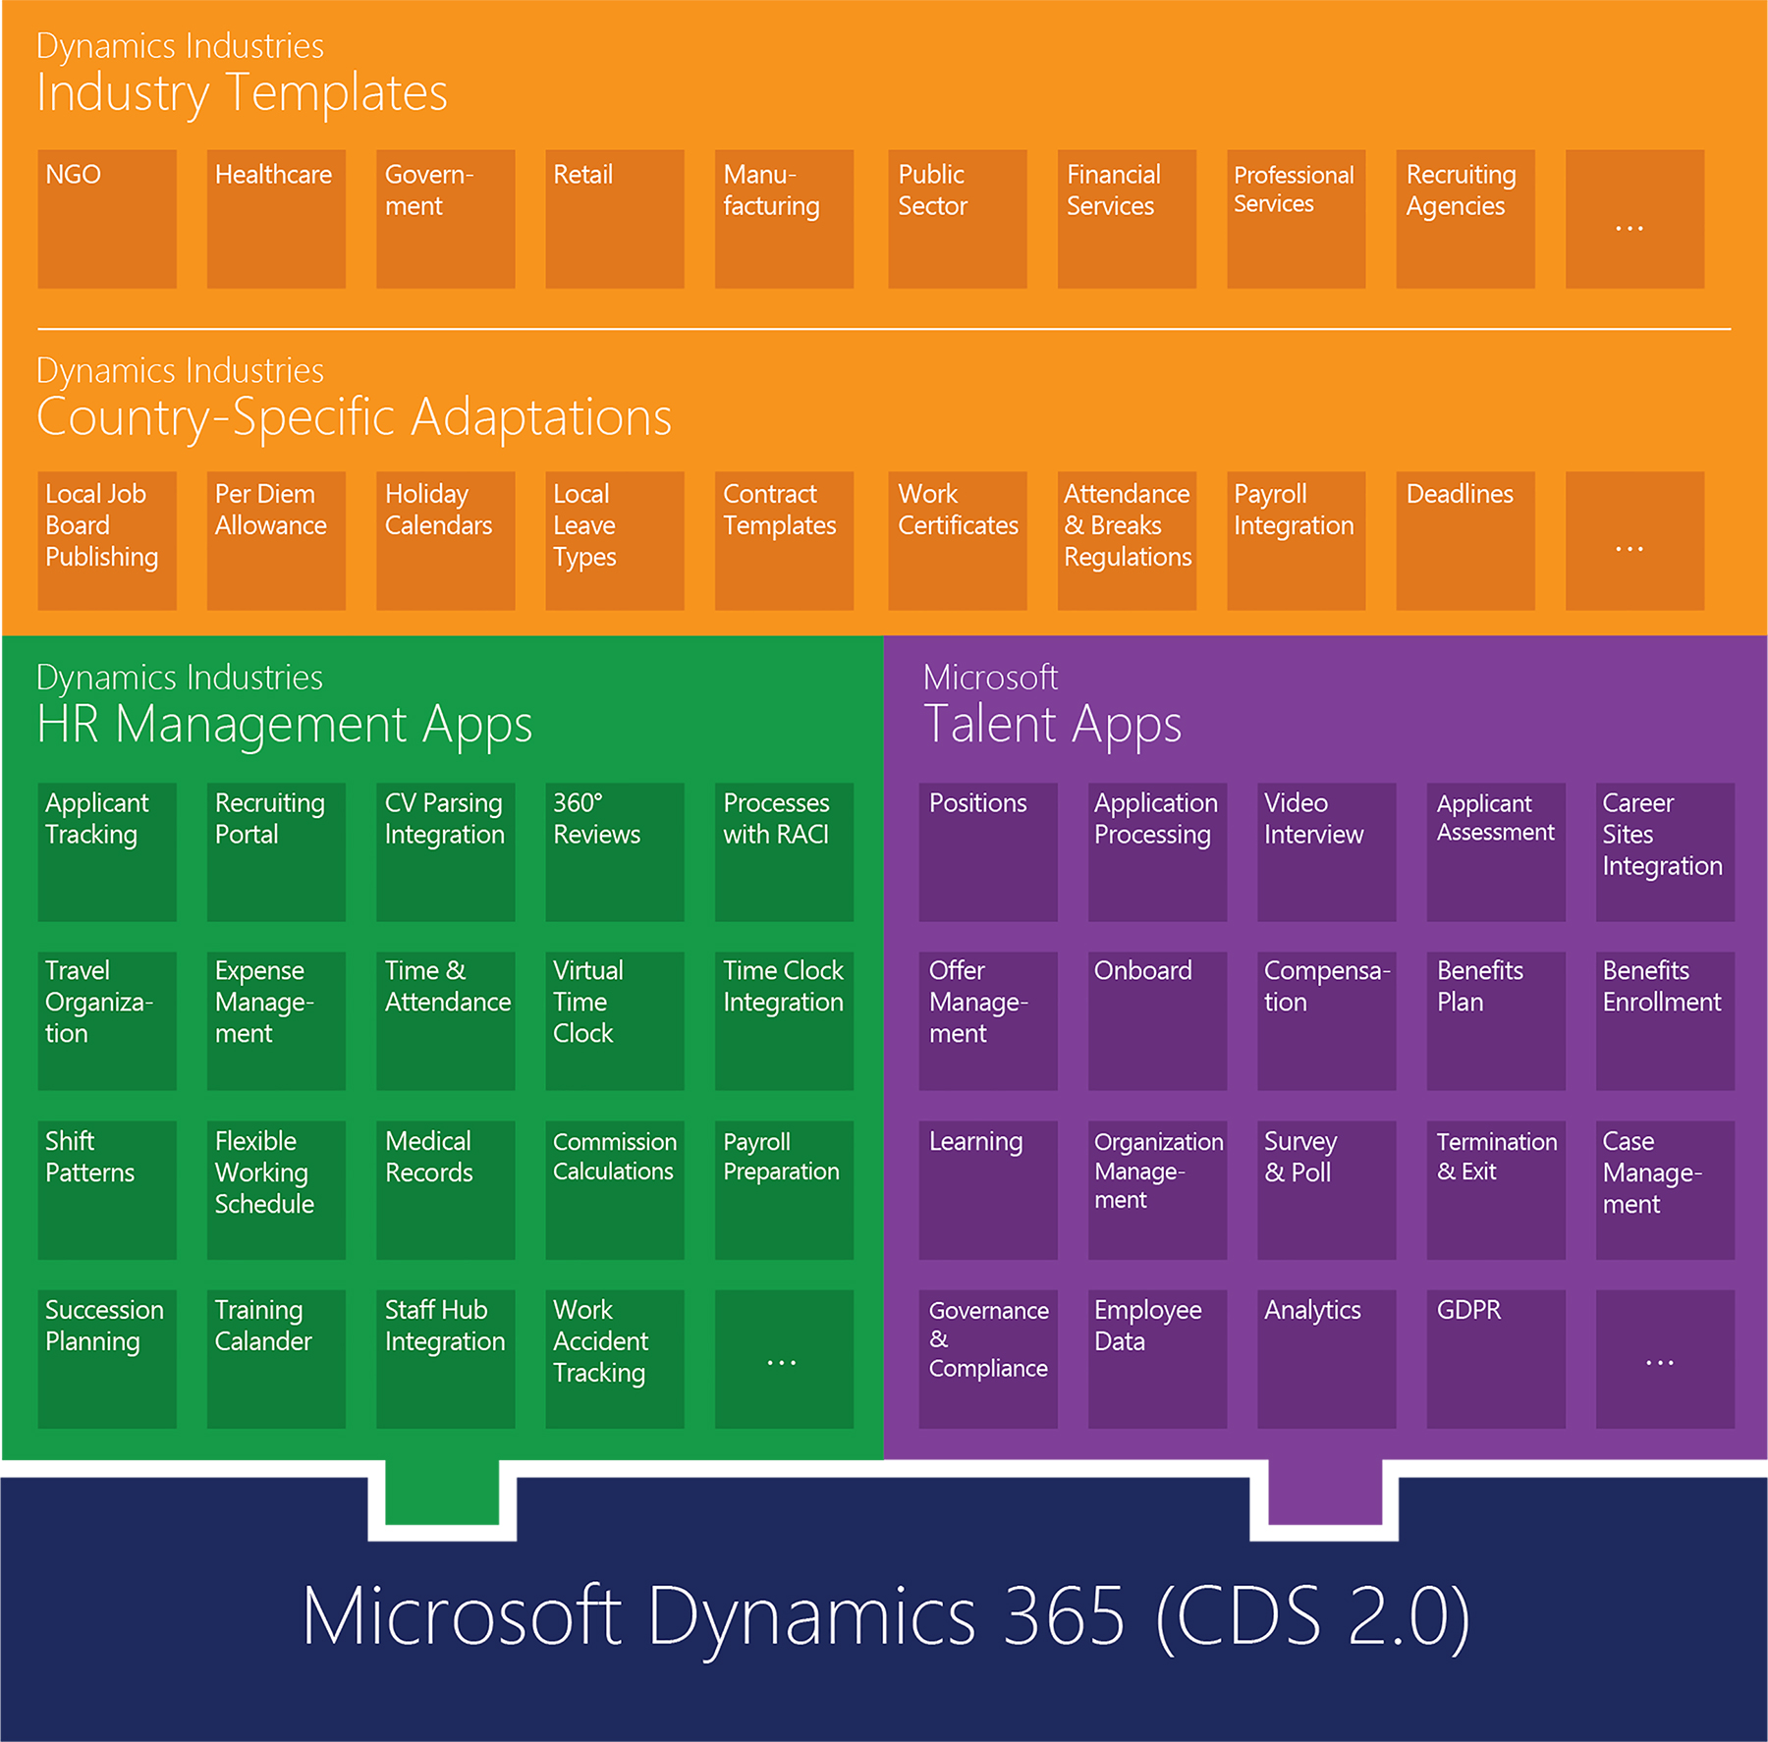Image resolution: width=1768 pixels, height=1742 pixels.
Task: Select Attendance & Breaks Regulations tile
Action: coord(1127,541)
